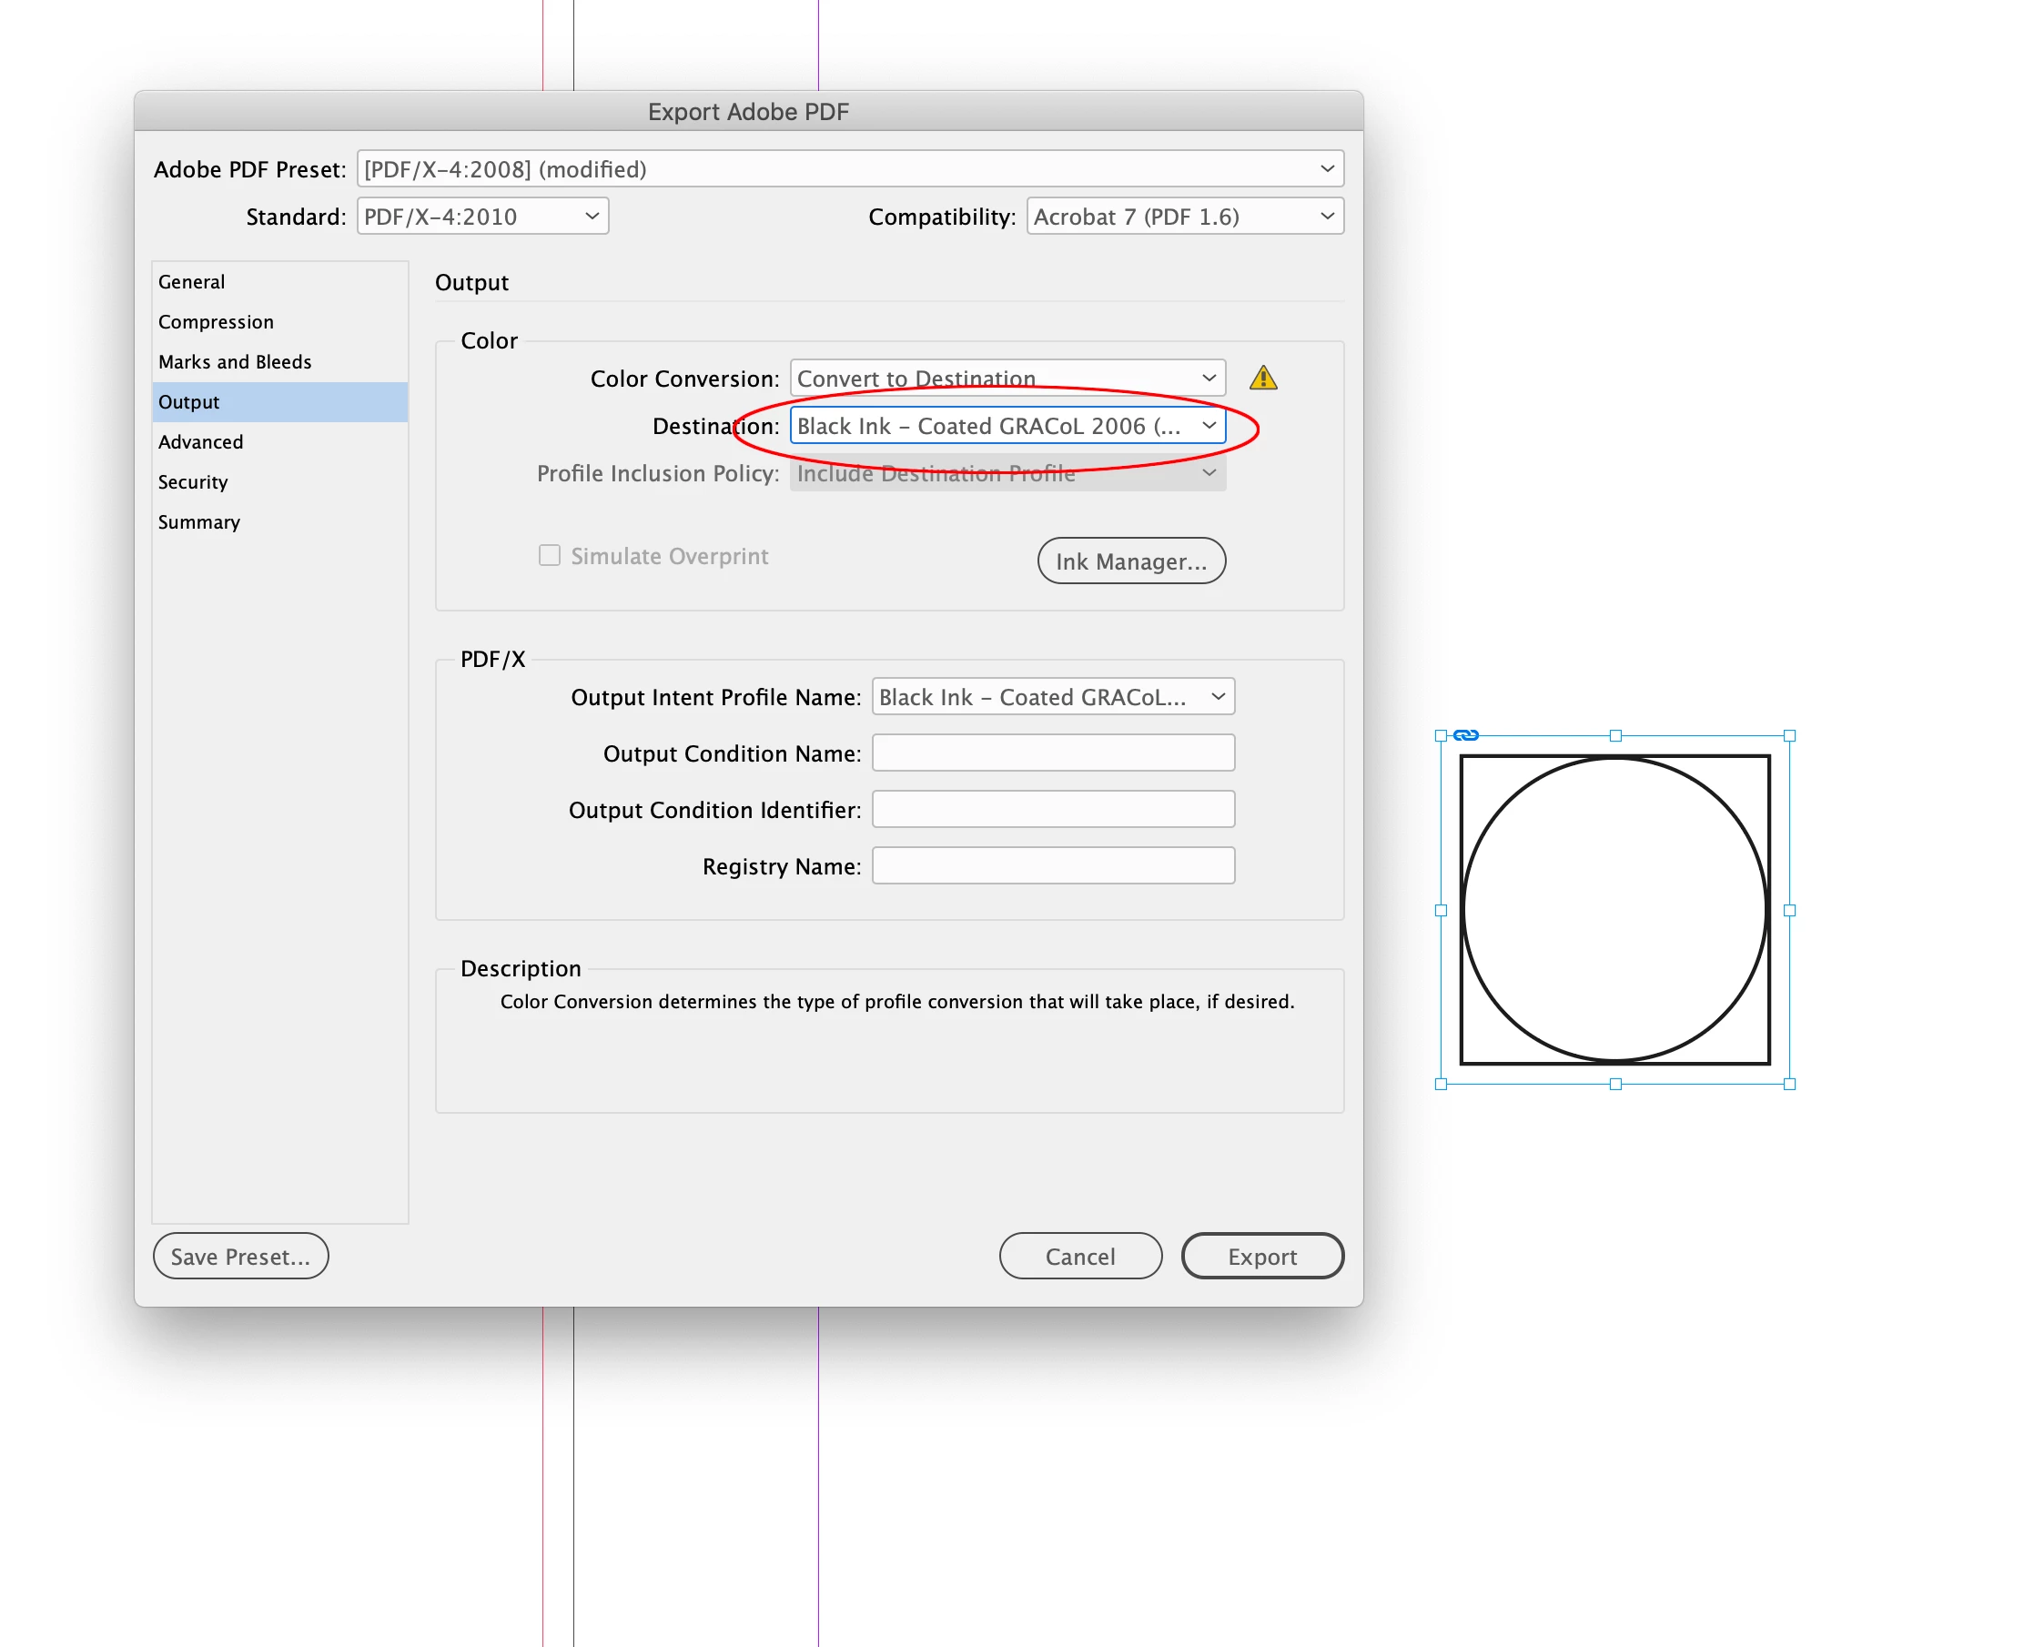2024x1647 pixels.
Task: Click the blue link icon on frame
Action: (1465, 735)
